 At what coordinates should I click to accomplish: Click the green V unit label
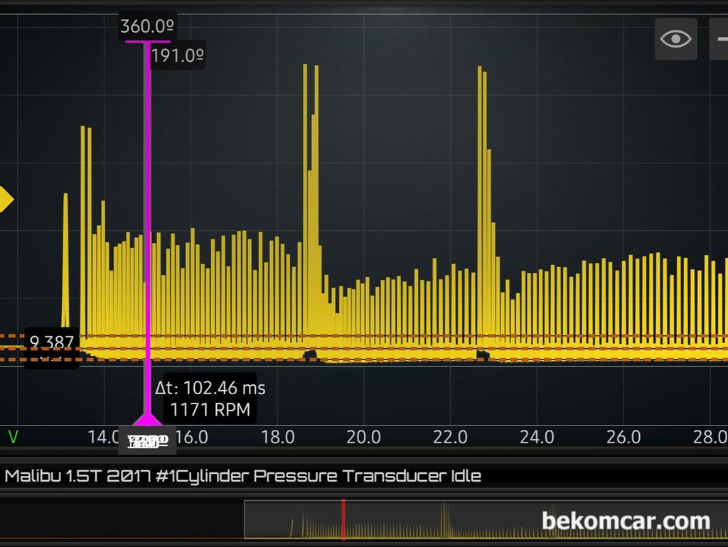pyautogui.click(x=13, y=436)
